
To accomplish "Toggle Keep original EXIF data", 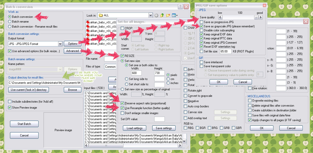I will pyautogui.click(x=201, y=34).
